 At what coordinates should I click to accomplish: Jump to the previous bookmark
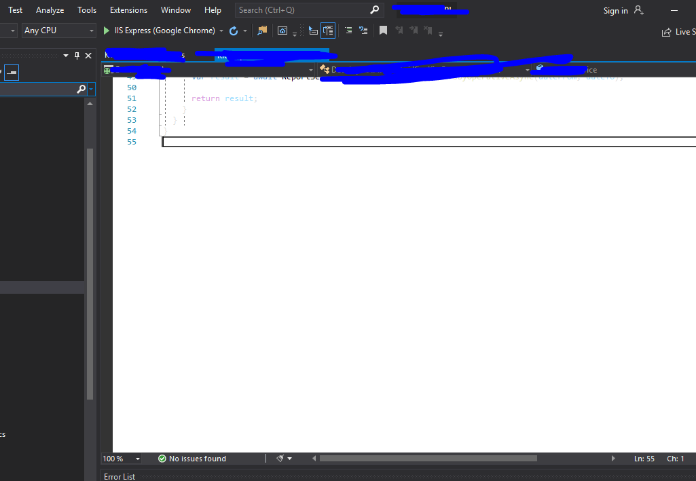tap(399, 31)
